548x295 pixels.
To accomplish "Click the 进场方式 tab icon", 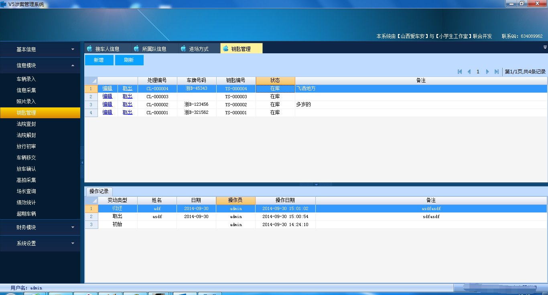I will (x=183, y=48).
